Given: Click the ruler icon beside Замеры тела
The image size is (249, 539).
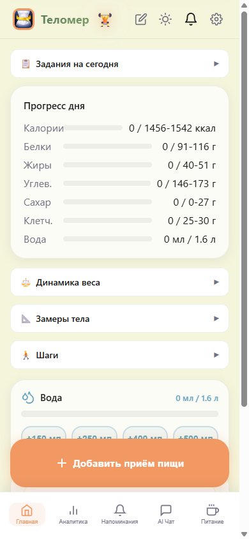Looking at the screenshot, I should [x=26, y=319].
